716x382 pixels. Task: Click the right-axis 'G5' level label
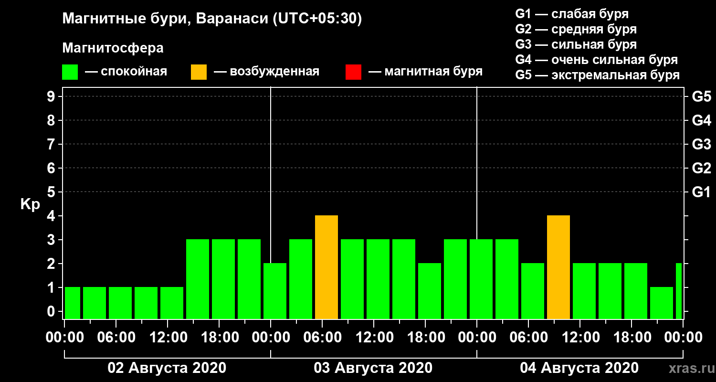point(701,97)
